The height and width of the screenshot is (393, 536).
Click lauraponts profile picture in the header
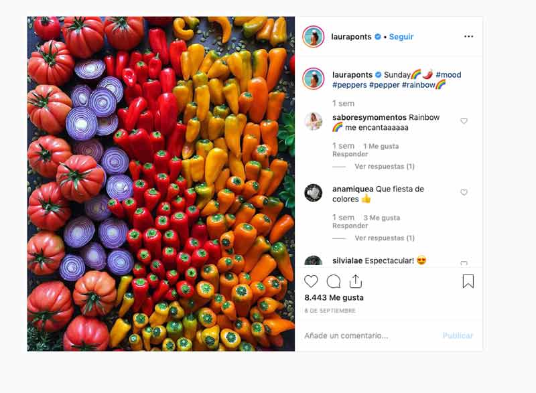pos(314,37)
